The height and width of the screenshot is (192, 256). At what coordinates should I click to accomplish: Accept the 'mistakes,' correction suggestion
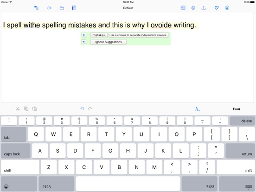(x=99, y=35)
